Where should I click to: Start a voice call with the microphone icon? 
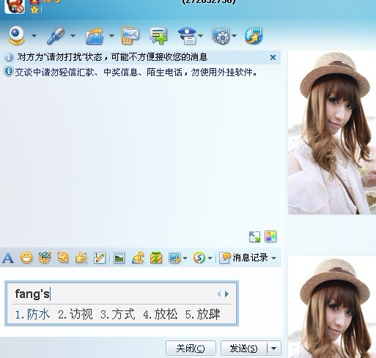pos(56,36)
